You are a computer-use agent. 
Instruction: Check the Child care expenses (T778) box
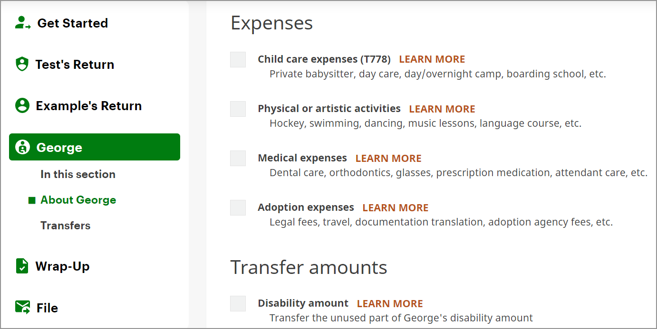[x=238, y=60]
